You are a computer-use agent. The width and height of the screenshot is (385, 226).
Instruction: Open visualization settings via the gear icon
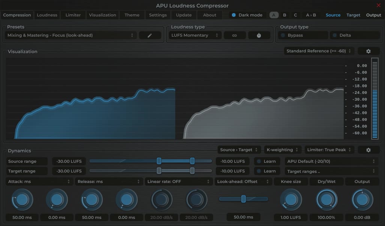(368, 51)
